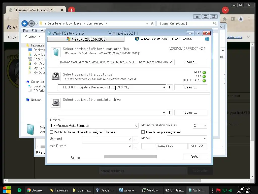Open a new Chrome tab
The image size is (258, 194).
71,10
